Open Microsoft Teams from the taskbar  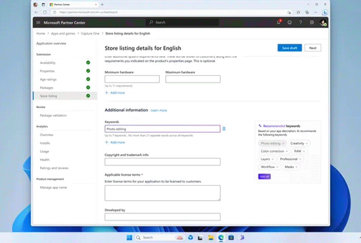[x=241, y=238]
